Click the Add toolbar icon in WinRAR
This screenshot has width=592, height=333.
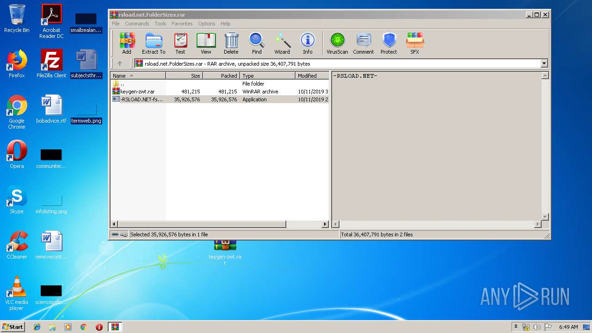click(127, 43)
